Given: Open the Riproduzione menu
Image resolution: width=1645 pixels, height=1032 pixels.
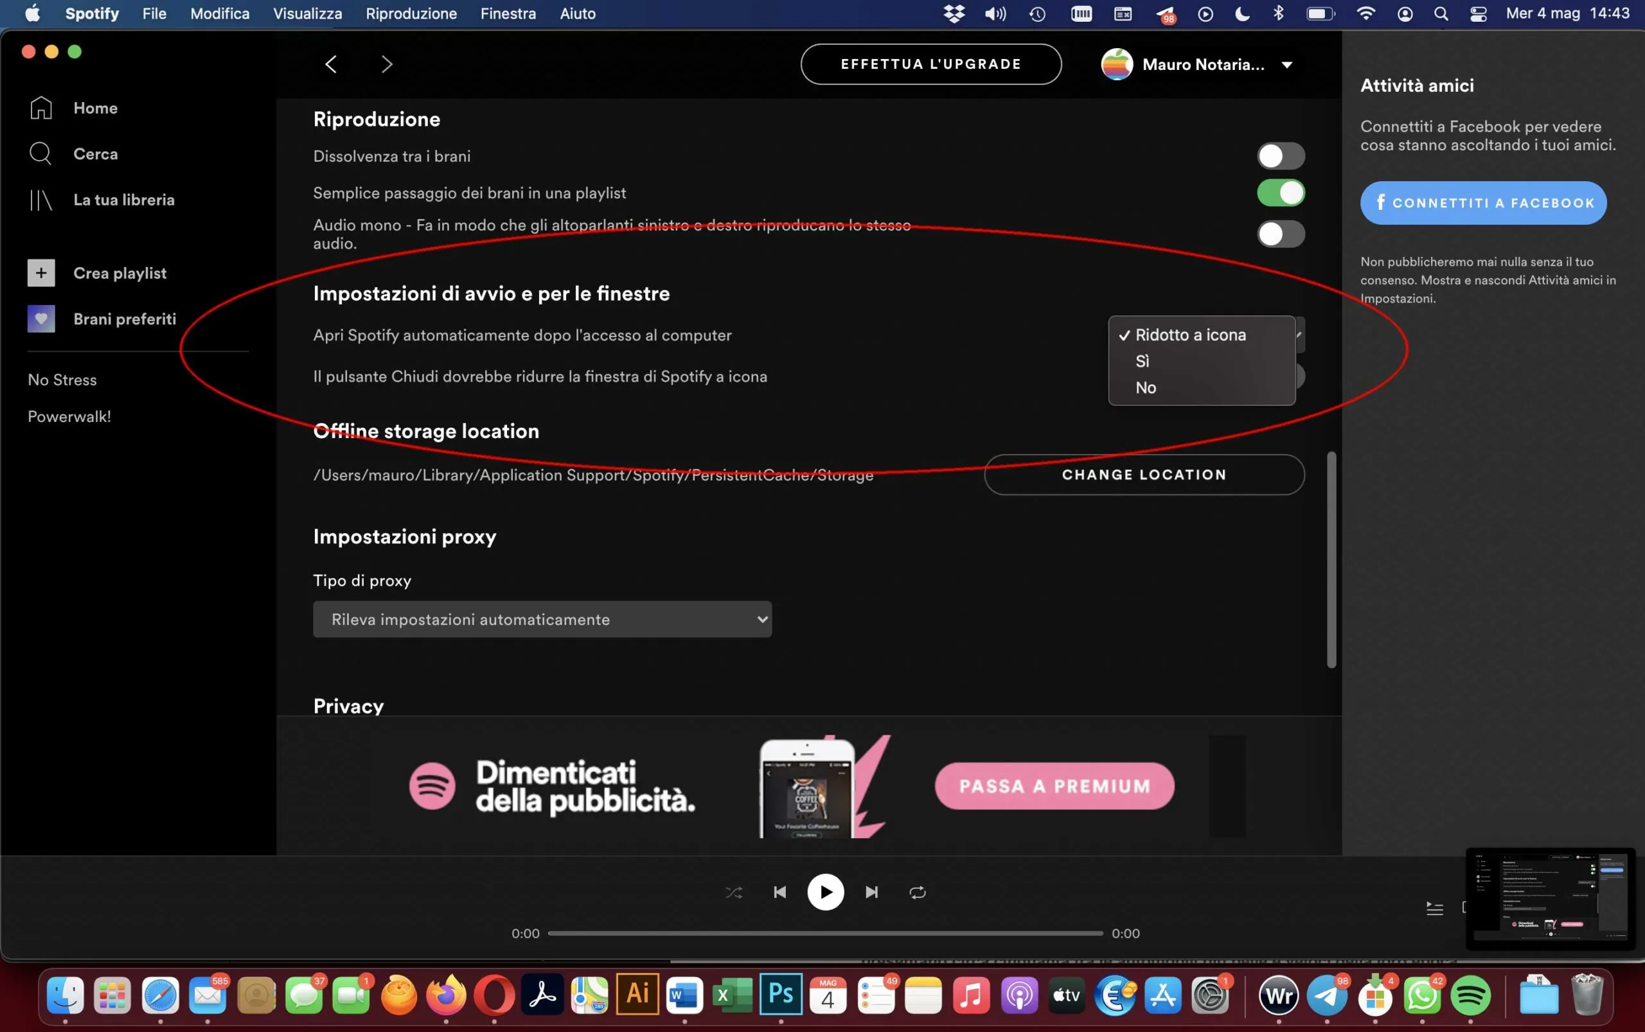Looking at the screenshot, I should (411, 13).
